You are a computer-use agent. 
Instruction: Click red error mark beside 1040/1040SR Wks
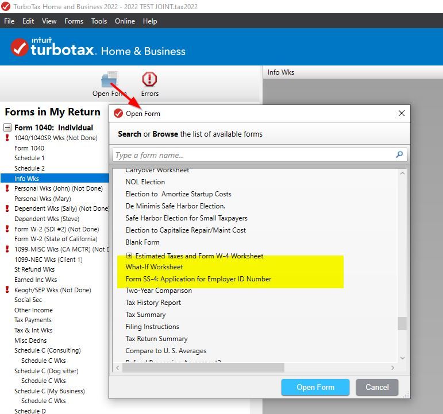[x=7, y=138]
